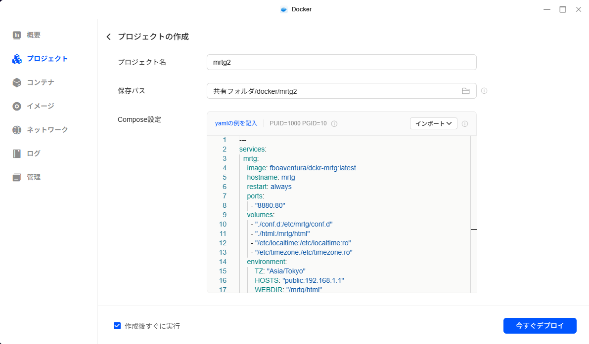Click the environment: line in editor

(267, 262)
